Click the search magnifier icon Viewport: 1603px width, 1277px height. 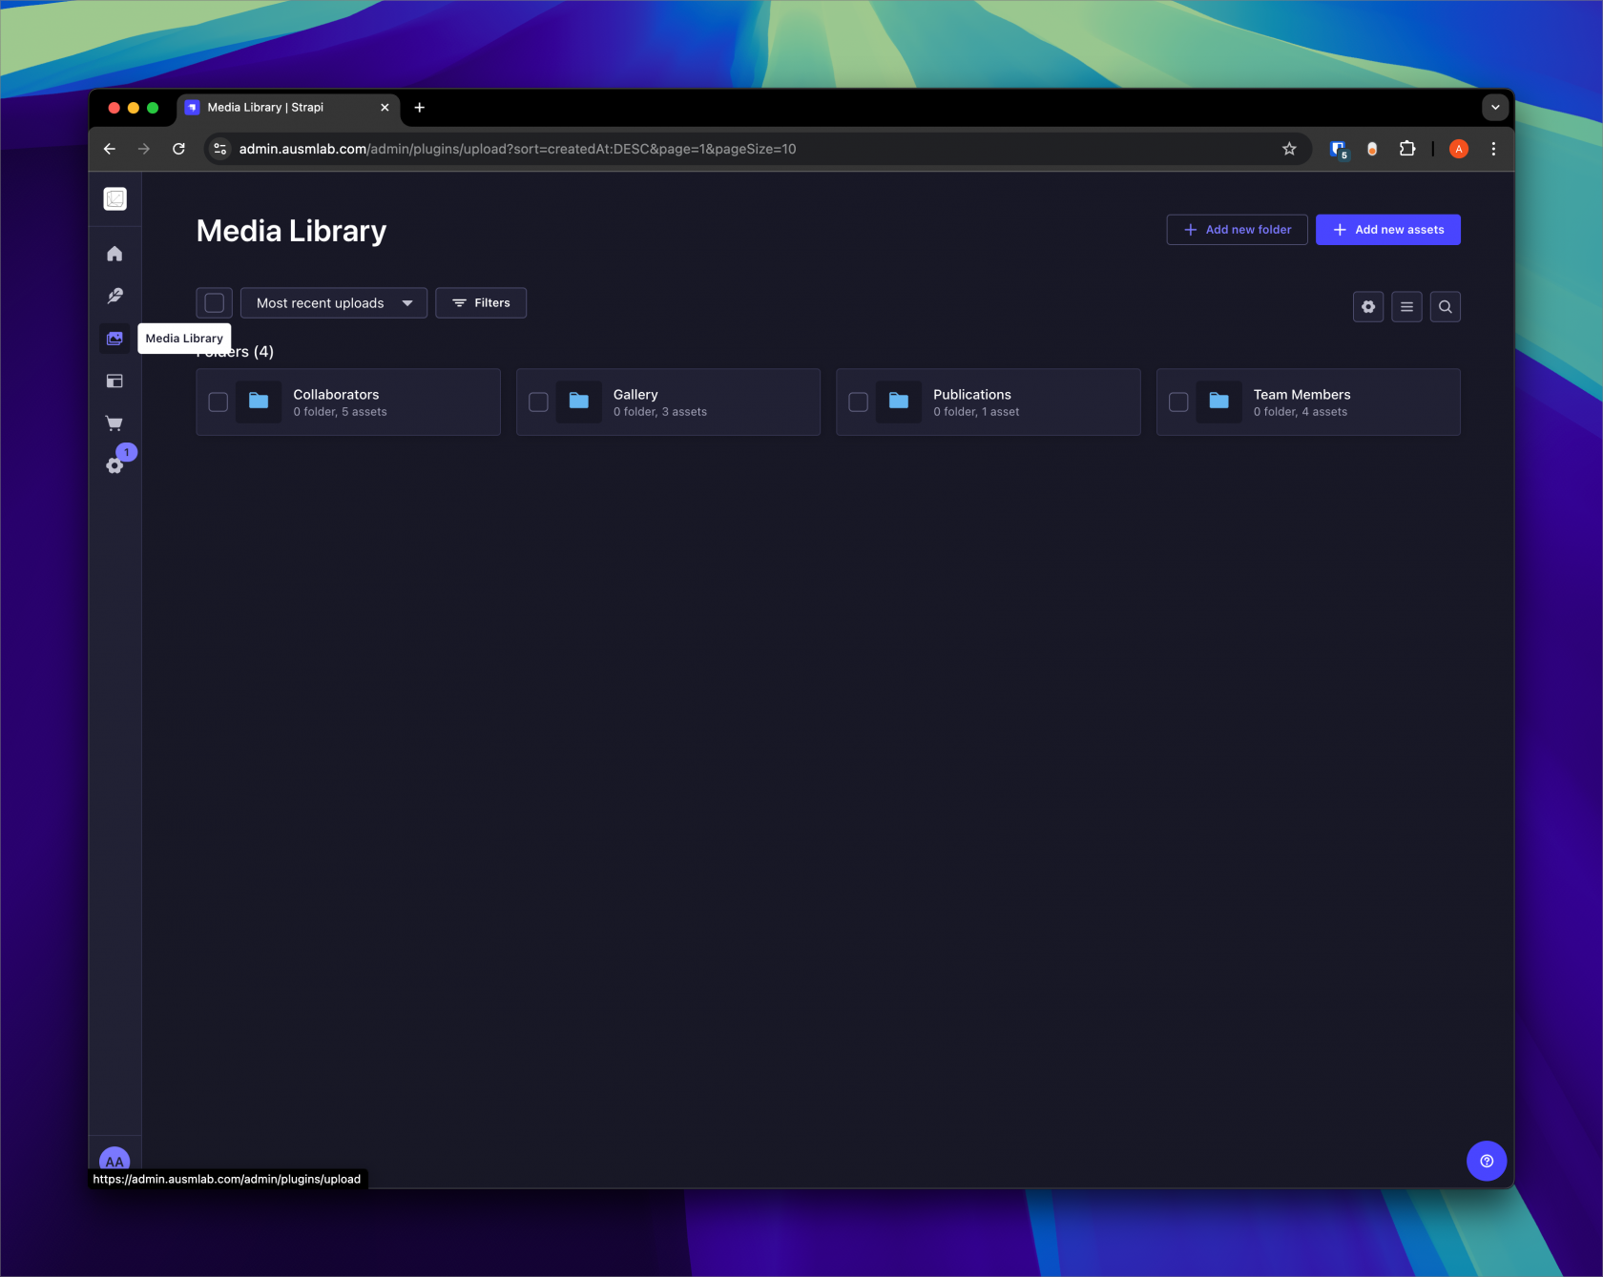[1445, 307]
